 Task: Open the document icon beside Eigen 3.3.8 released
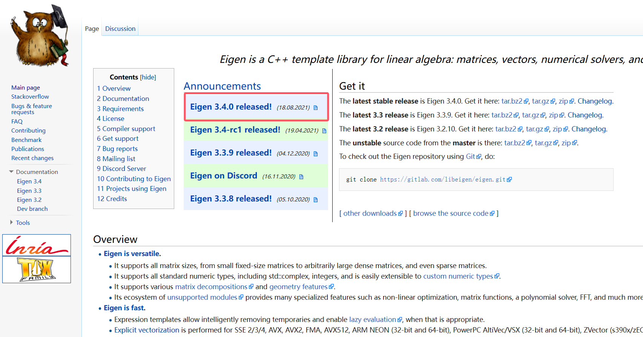click(x=316, y=200)
